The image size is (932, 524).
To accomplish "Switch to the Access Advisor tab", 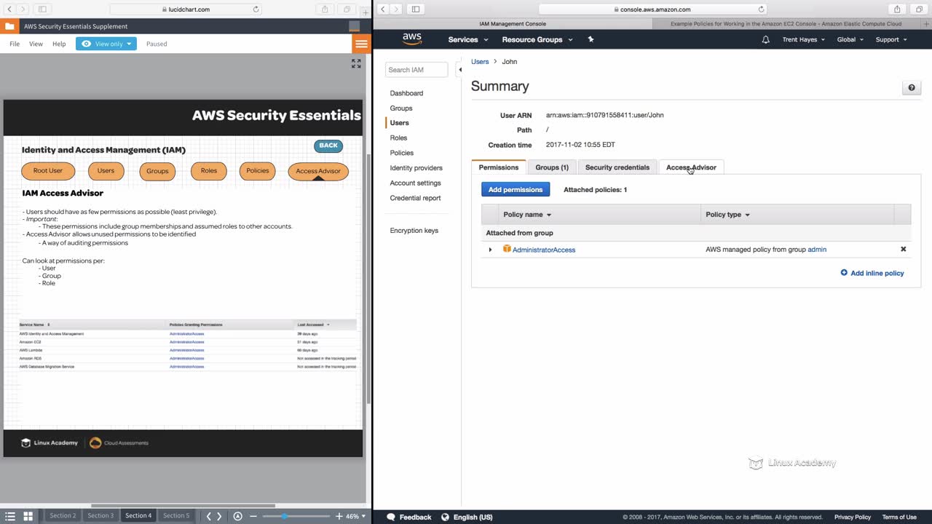I will click(691, 167).
